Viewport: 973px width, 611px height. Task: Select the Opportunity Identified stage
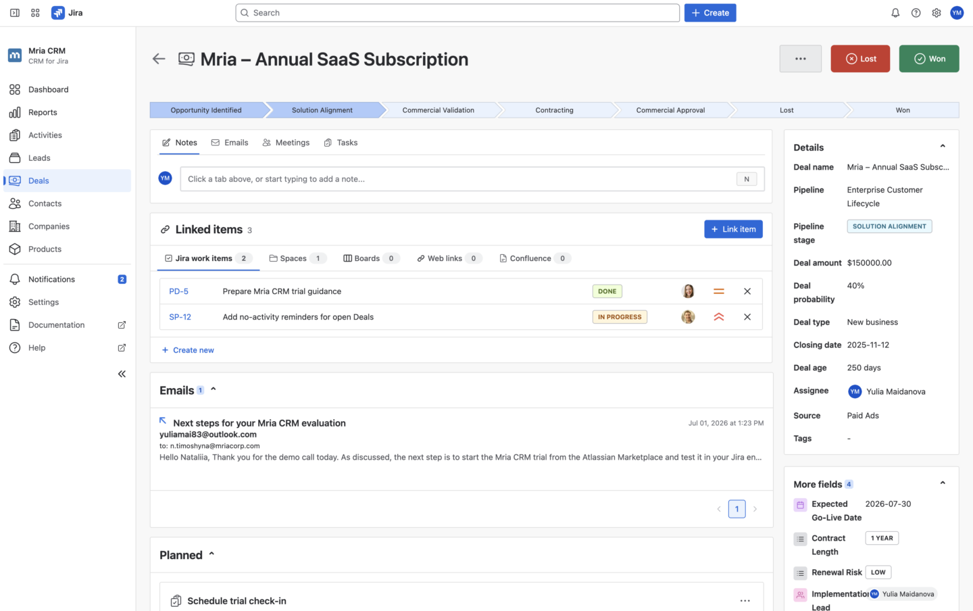point(206,110)
